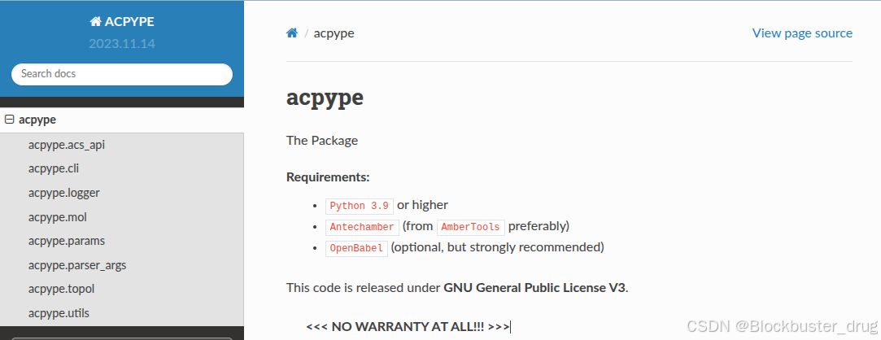Click the AmberTools code label
The image size is (881, 340).
pos(471,227)
